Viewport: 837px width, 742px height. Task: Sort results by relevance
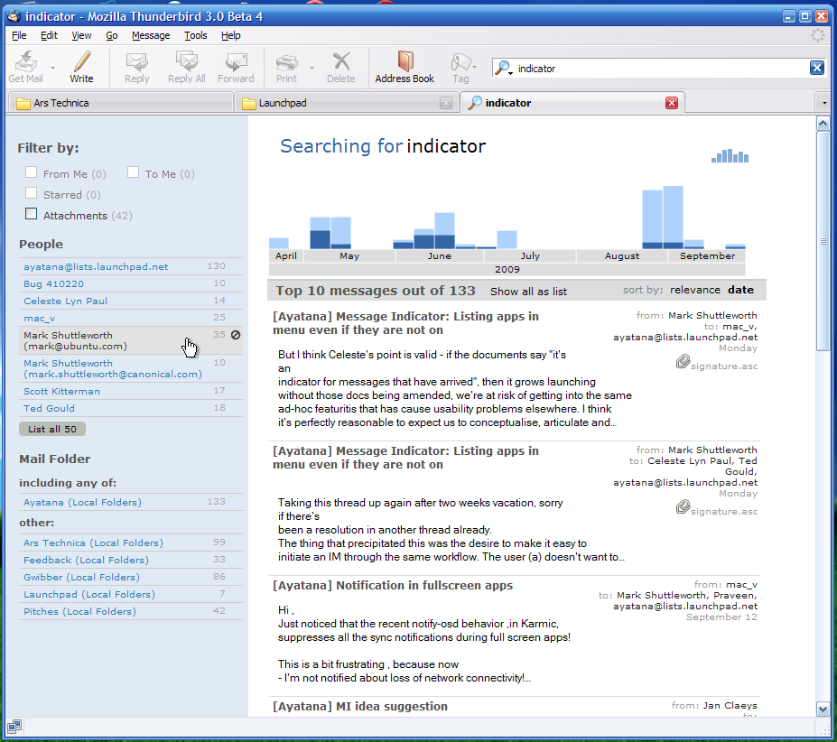[x=695, y=290]
